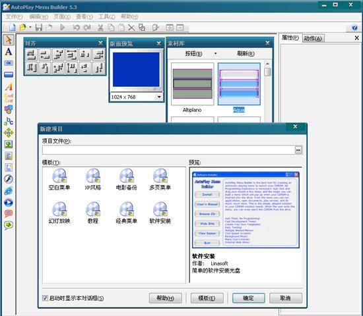Select the Flash object tool
Image resolution: width=363 pixels, height=316 pixels.
point(9,179)
